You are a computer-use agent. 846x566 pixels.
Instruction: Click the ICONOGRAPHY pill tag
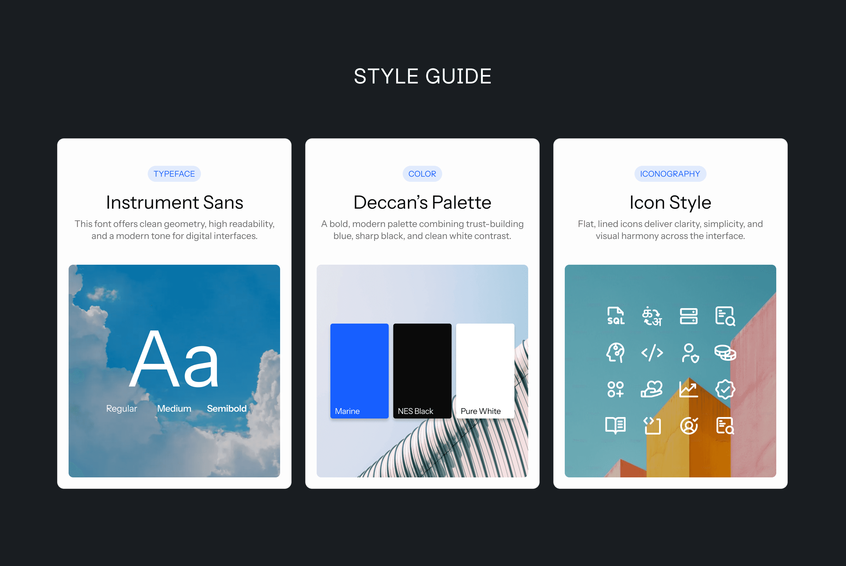[670, 174]
